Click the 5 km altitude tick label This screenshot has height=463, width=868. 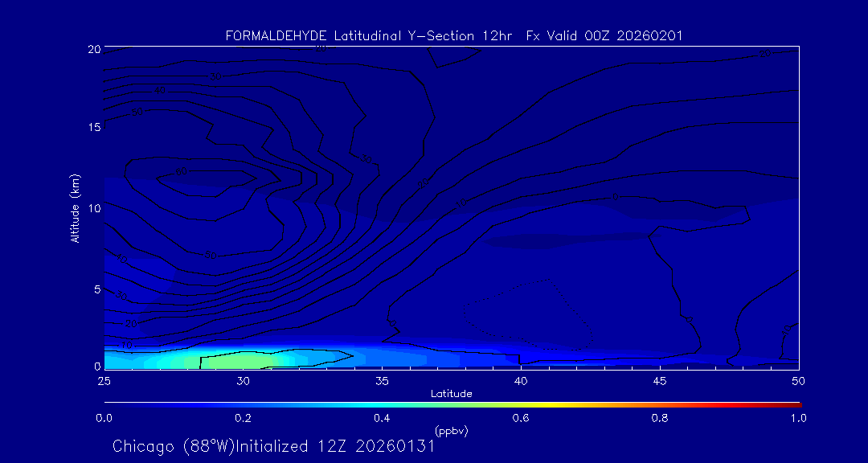pos(95,289)
